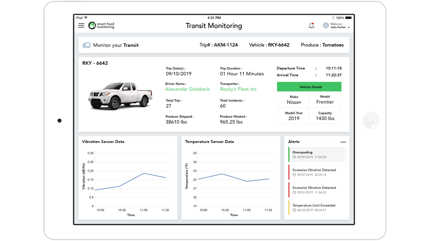Expand the John Parker account dropdown arrow
The width and height of the screenshot is (430, 241).
tap(349, 28)
